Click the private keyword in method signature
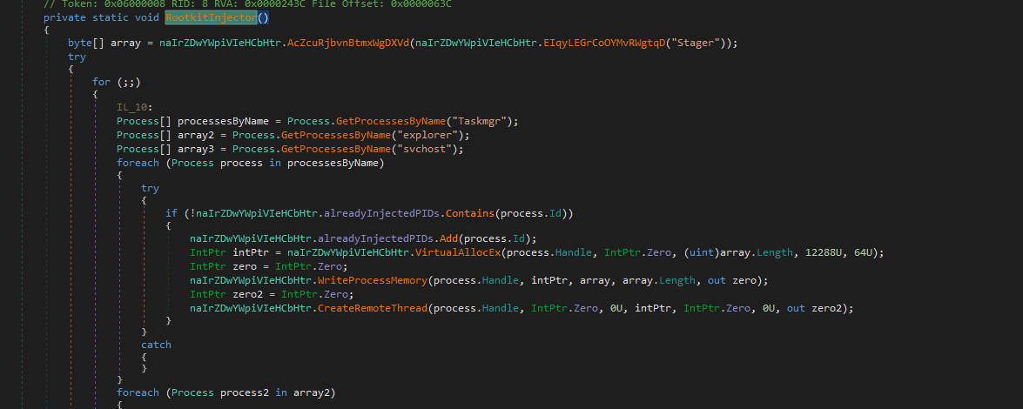The image size is (1023, 409). 64,17
